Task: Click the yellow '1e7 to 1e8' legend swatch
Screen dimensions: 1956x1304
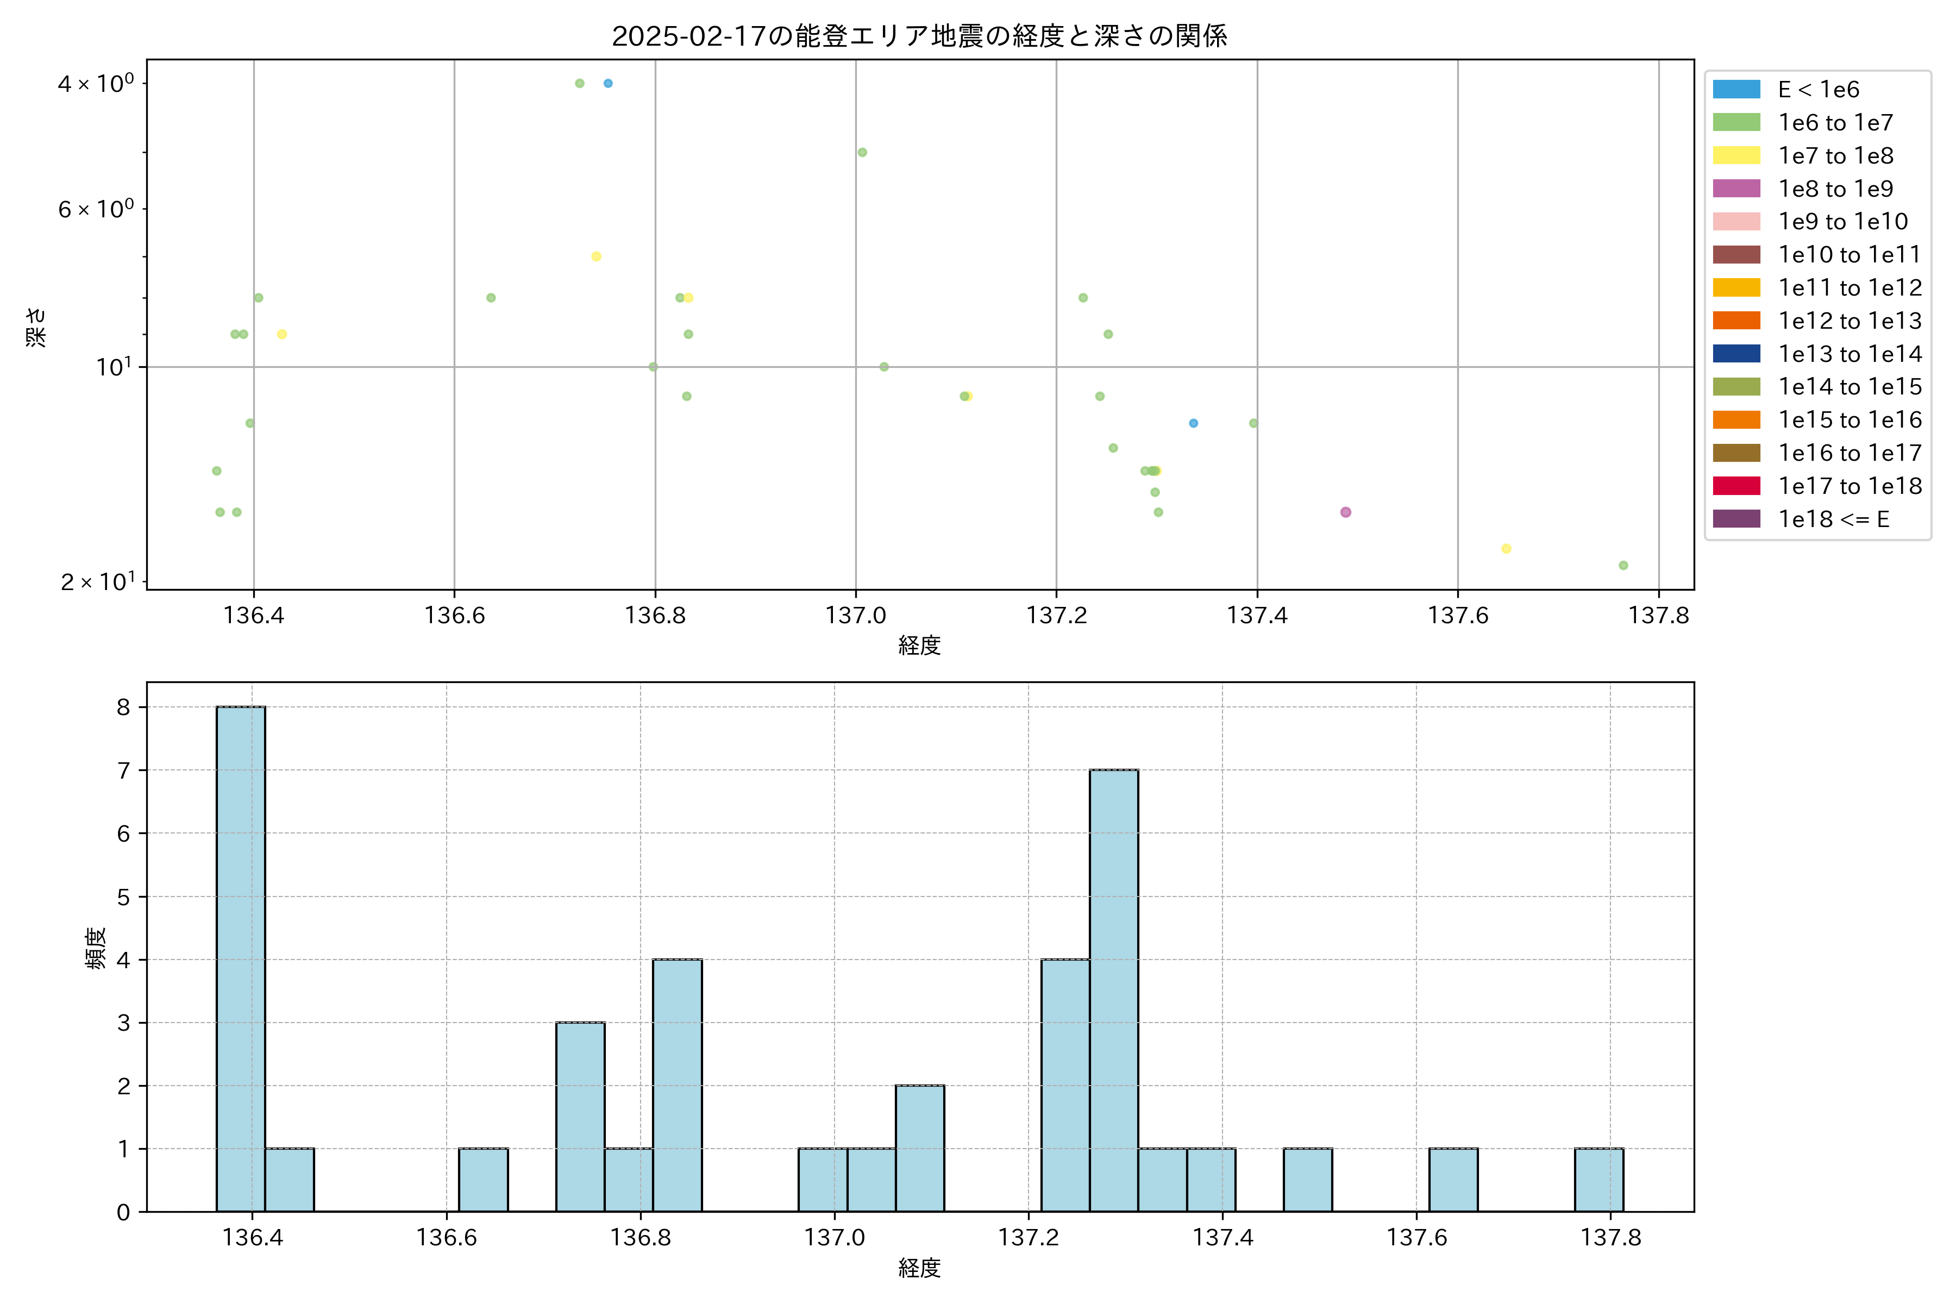Action: (x=1736, y=155)
